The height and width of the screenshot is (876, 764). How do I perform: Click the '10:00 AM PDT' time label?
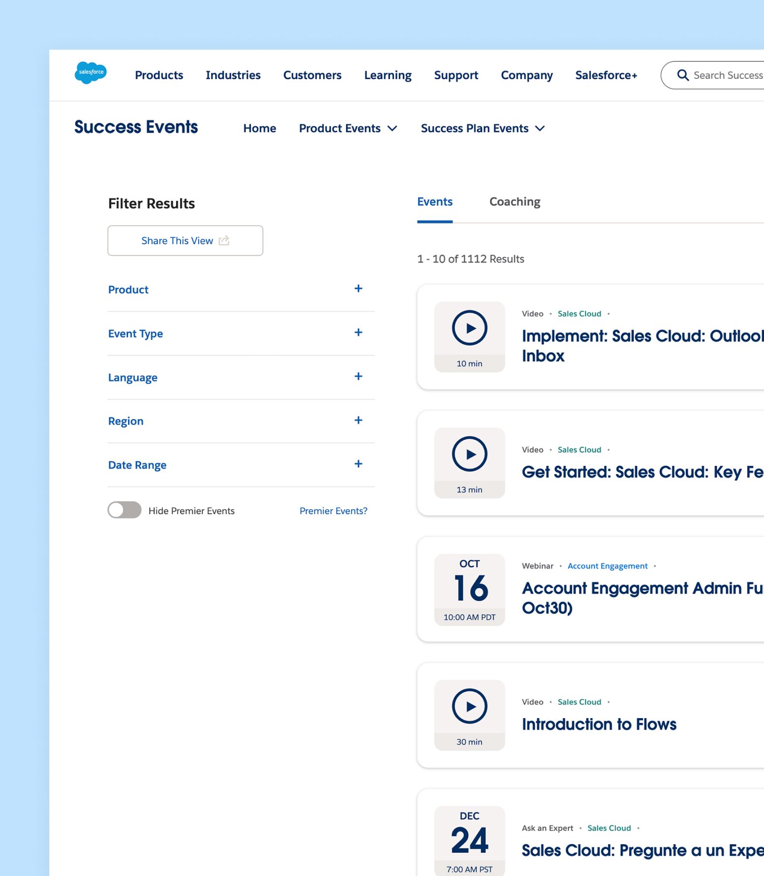[469, 617]
